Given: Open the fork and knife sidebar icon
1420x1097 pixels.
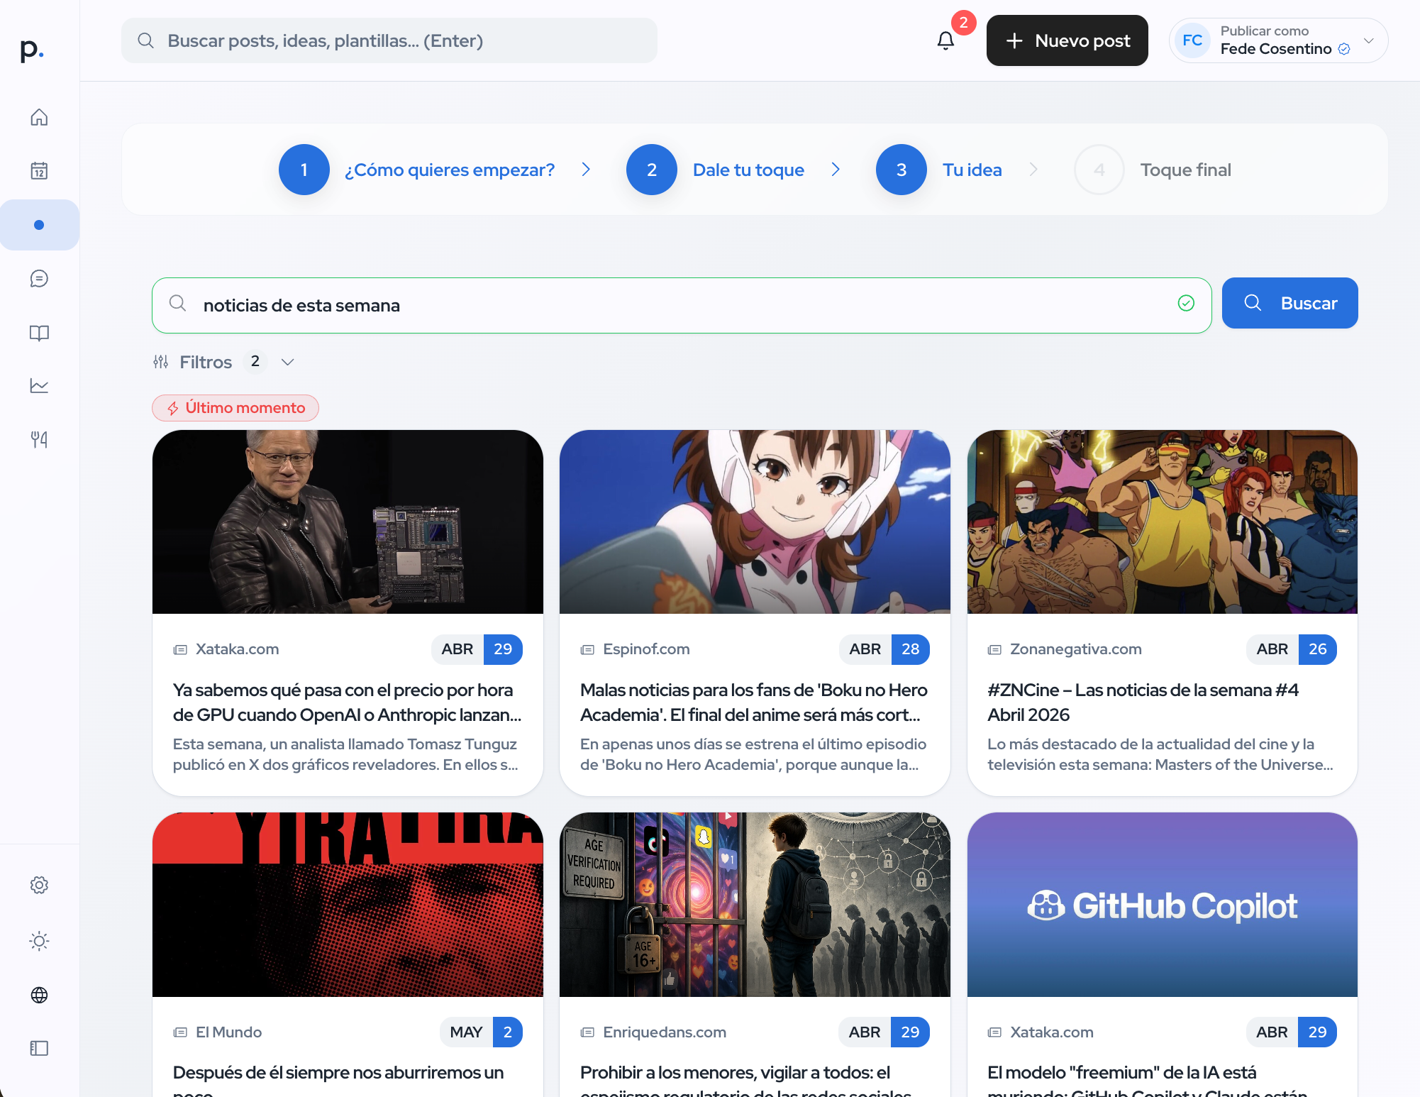Looking at the screenshot, I should point(39,440).
